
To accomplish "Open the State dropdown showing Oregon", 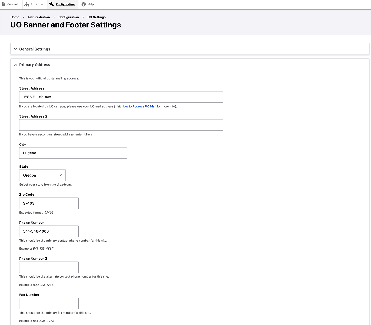I will (43, 175).
